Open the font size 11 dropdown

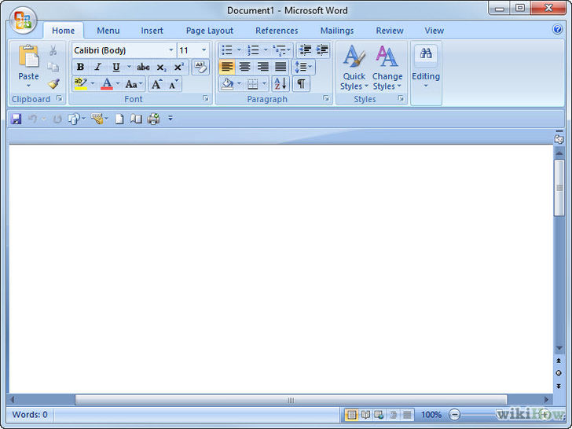coord(204,50)
